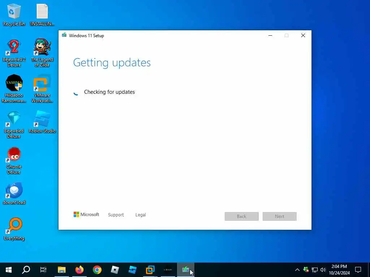Select the Bejeweled Deluxe diamond shortcut
Screen dimensions: 370x277
point(14,124)
